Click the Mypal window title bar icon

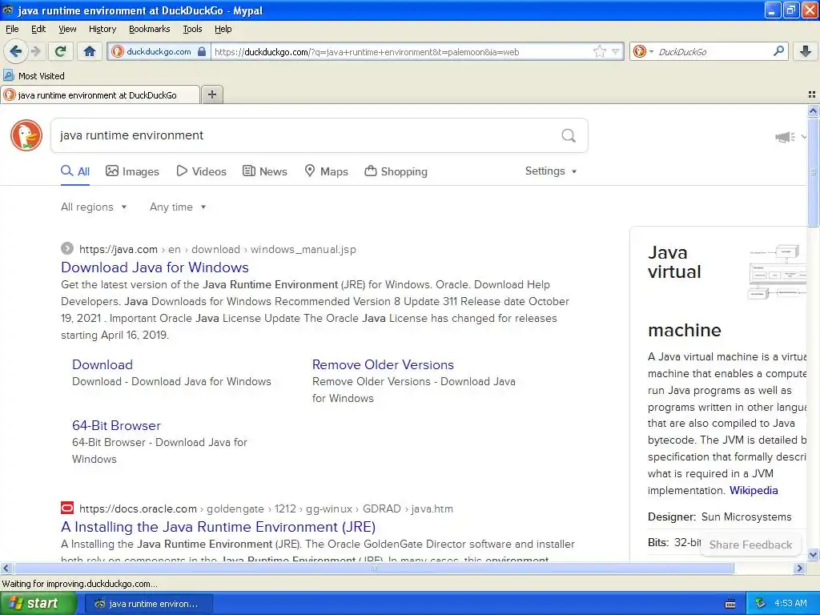[8, 10]
